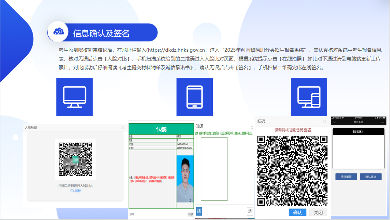The width and height of the screenshot is (390, 220).
Task: Tap the X icon in 签名系统 header
Action: click(334, 122)
